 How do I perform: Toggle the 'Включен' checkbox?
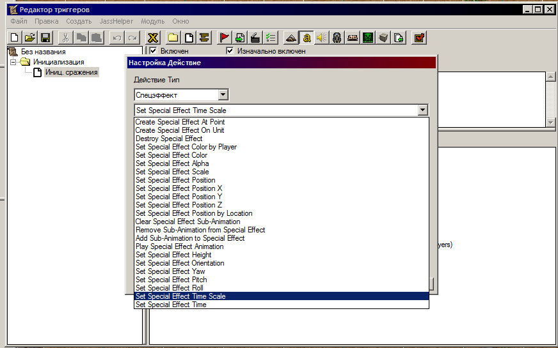(x=154, y=51)
